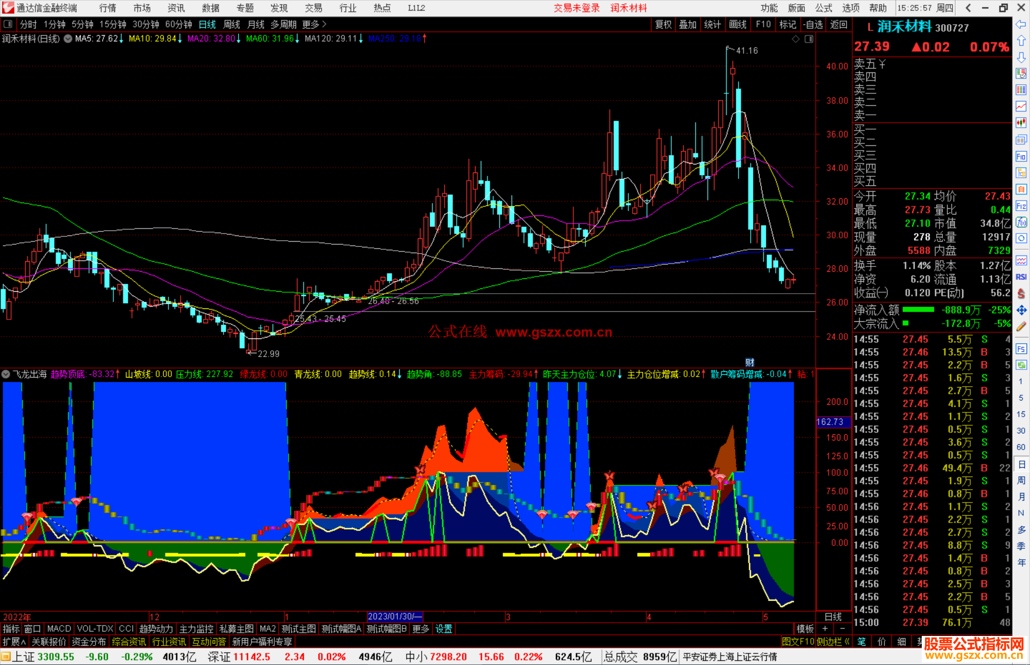Click the green 净流入额 bar
Viewport: 1030px width, 665px height.
point(918,310)
